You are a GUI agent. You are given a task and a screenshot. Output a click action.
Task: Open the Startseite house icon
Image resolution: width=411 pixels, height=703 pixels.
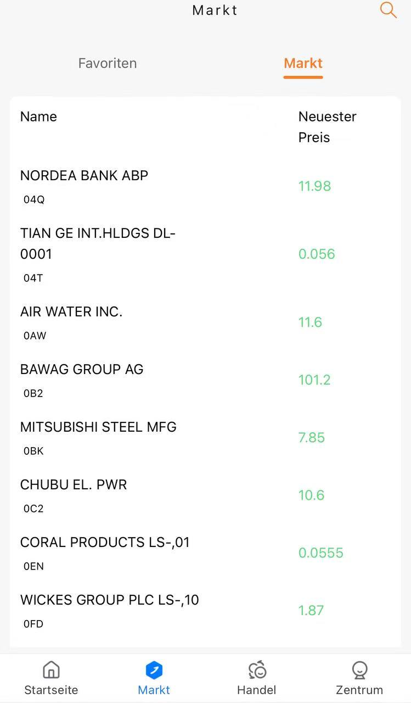51,670
